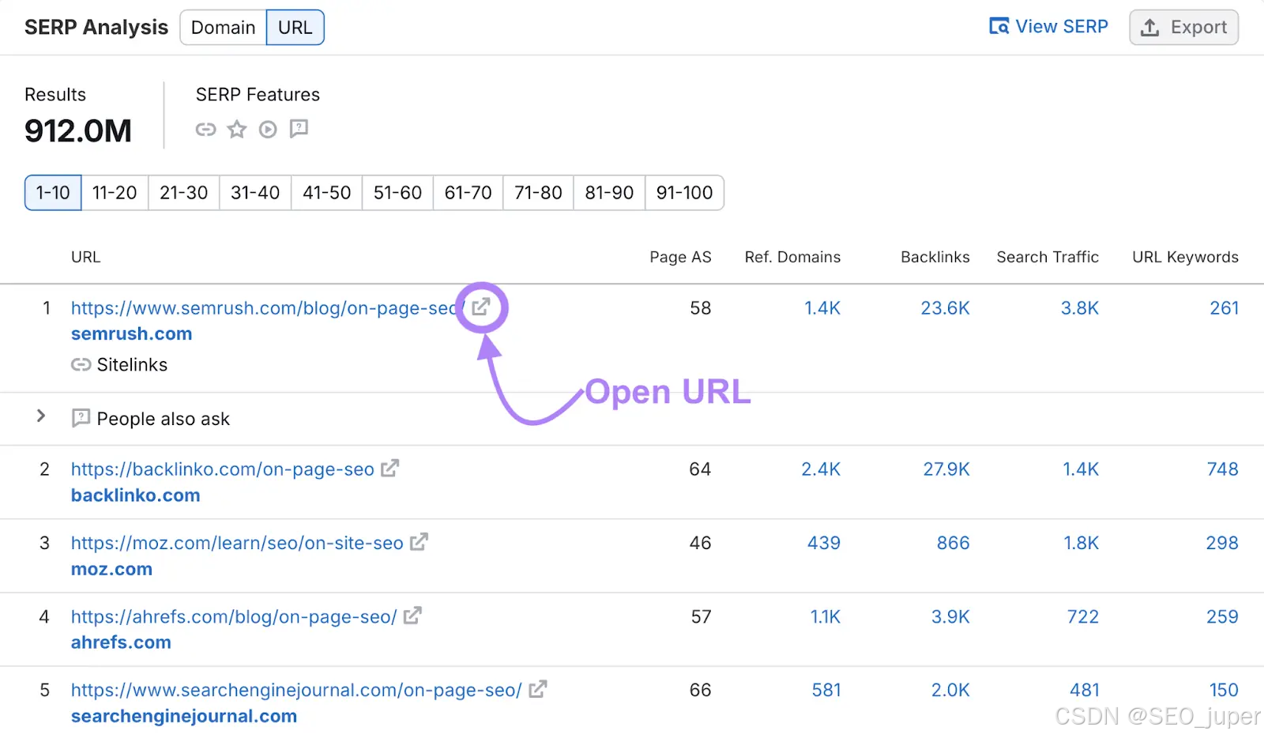Image resolution: width=1264 pixels, height=738 pixels.
Task: Open the searchenginejournal.com on-page-seo URL link
Action: [296, 690]
